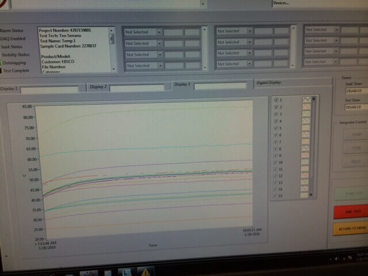Screen dimensions: 368x276
Task: Click the Test Complete status indicator
Action: point(1,71)
